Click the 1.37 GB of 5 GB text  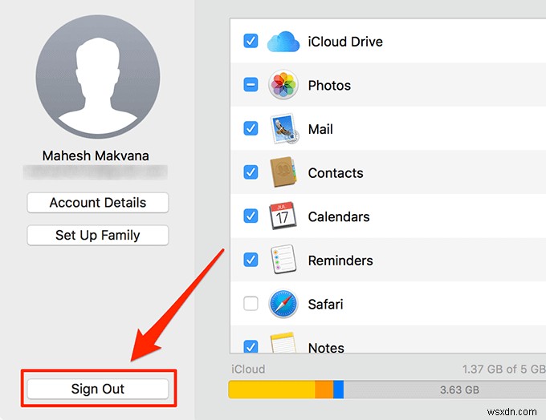pyautogui.click(x=504, y=369)
